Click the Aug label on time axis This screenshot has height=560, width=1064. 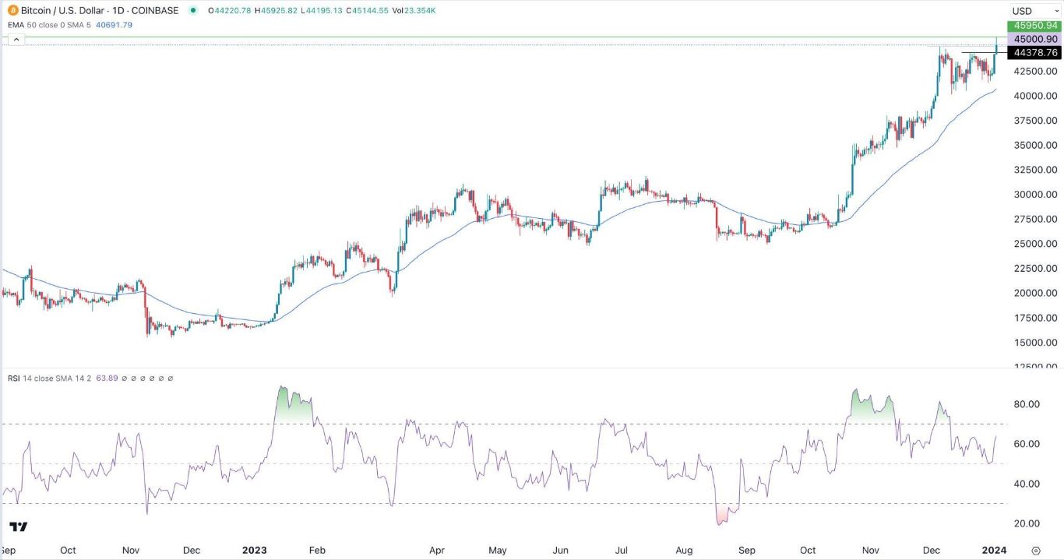(x=684, y=550)
